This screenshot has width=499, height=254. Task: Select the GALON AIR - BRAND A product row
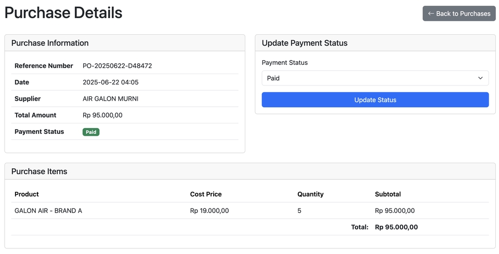click(x=48, y=210)
